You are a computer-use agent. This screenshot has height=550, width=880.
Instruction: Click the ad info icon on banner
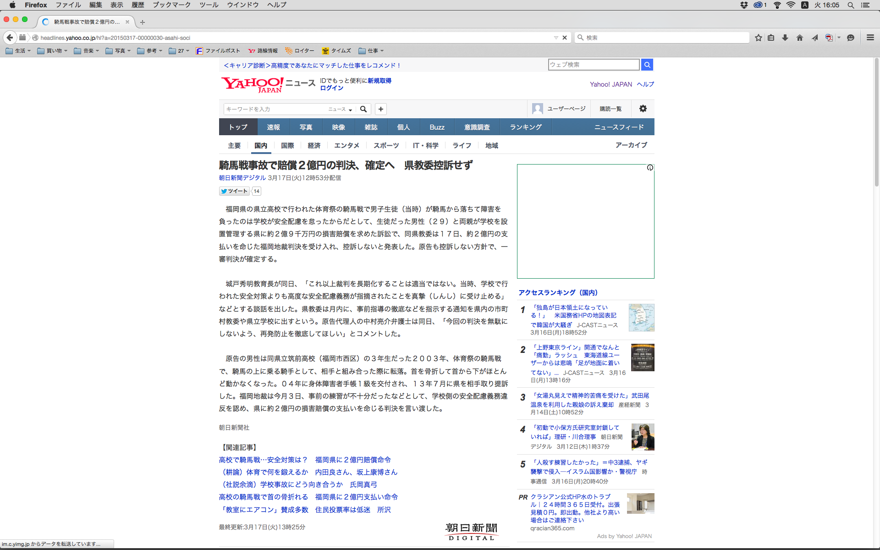[650, 168]
